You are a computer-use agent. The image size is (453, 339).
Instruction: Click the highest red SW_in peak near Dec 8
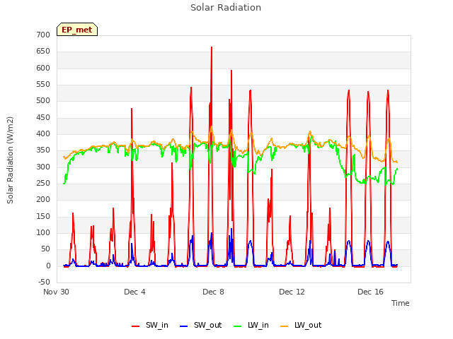[212, 48]
